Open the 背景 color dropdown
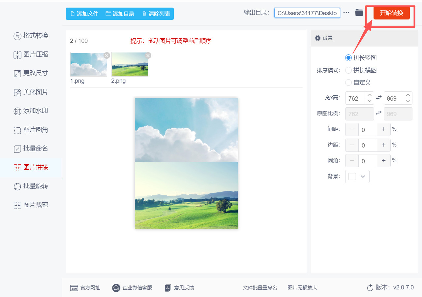 point(357,177)
